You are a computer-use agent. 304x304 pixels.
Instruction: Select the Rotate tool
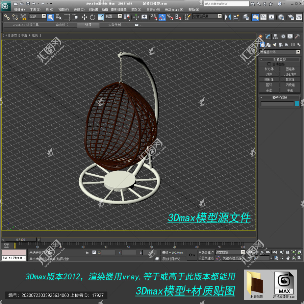pyautogui.click(x=93, y=17)
